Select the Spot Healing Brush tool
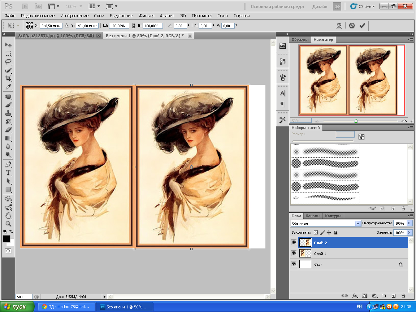 (x=8, y=96)
